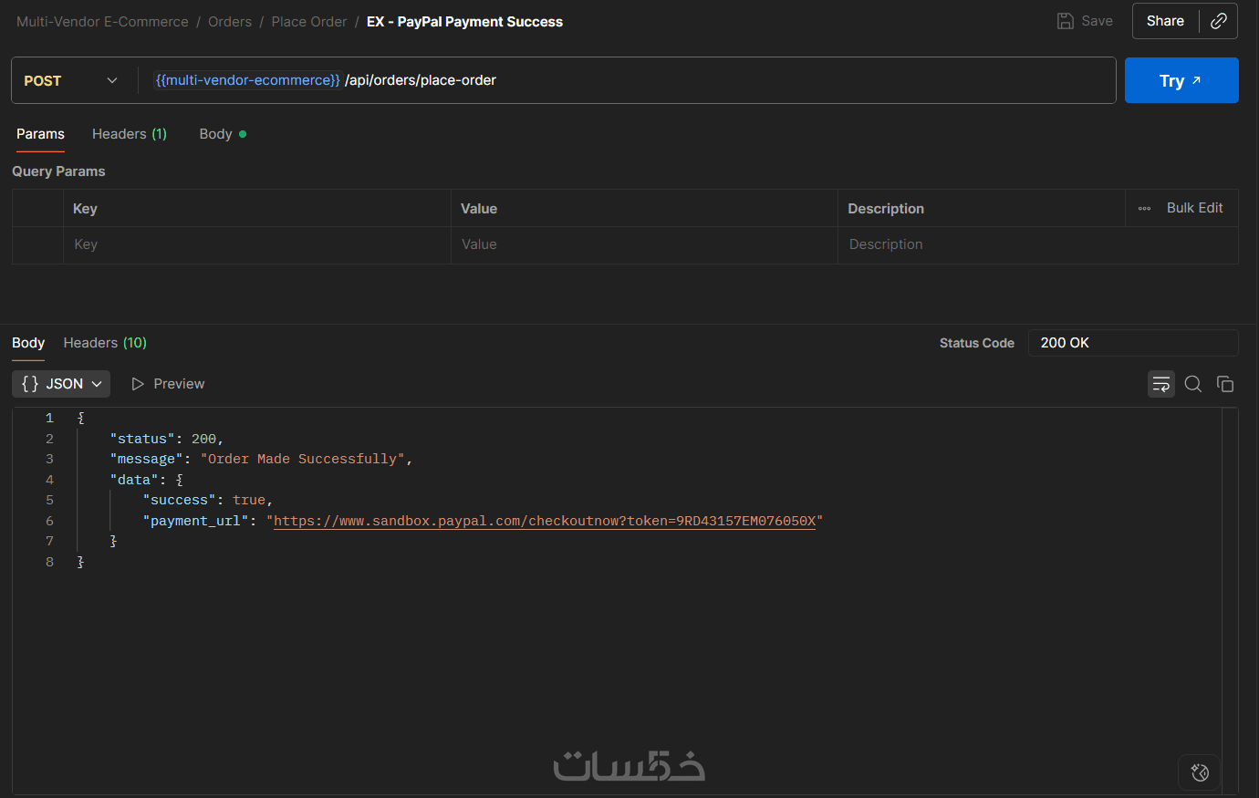Select the response Body tab
Screen dimensions: 1259x798
click(28, 343)
